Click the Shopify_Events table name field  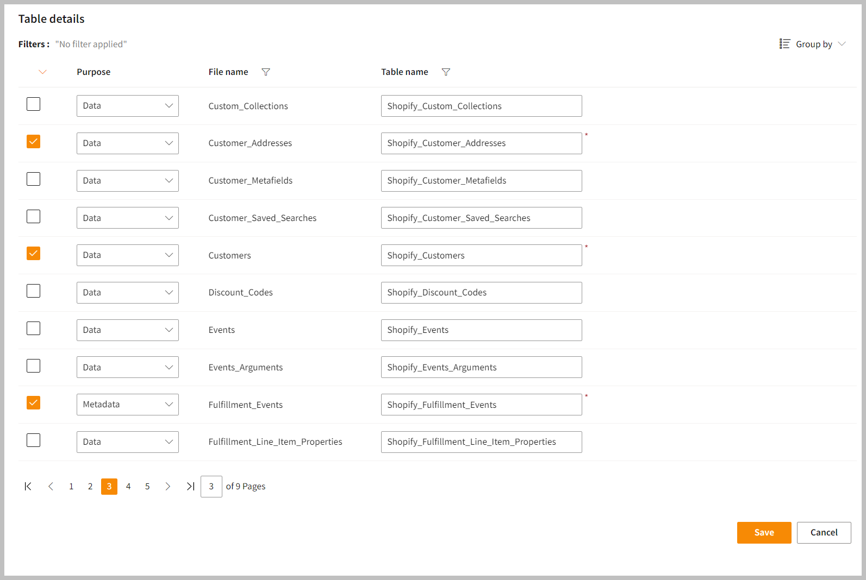481,330
